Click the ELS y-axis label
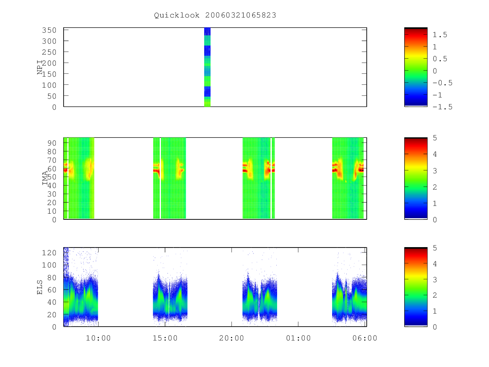Viewport: 489px width, 367px height. [40, 287]
